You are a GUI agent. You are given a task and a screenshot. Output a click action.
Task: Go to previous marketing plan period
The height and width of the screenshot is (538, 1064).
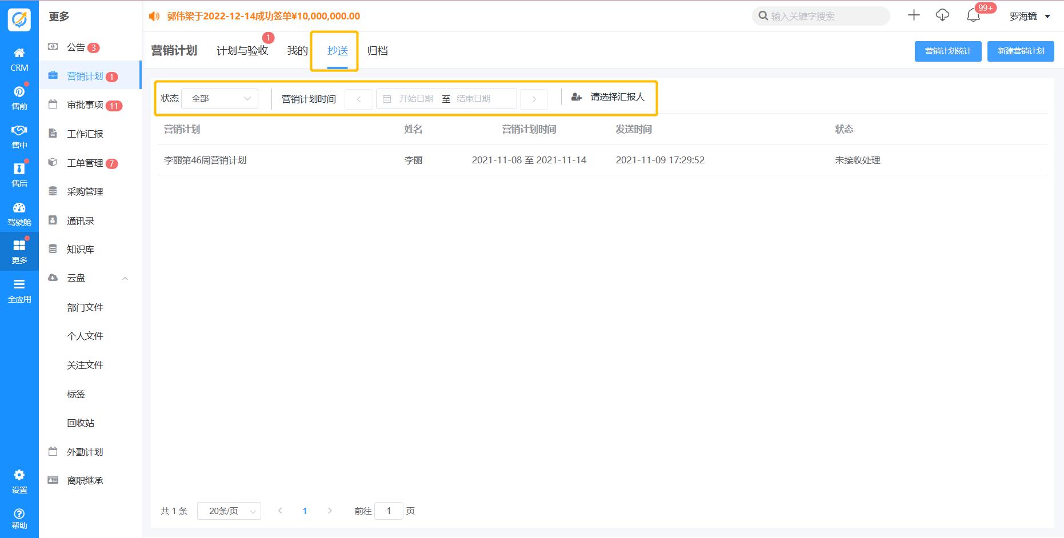[359, 99]
